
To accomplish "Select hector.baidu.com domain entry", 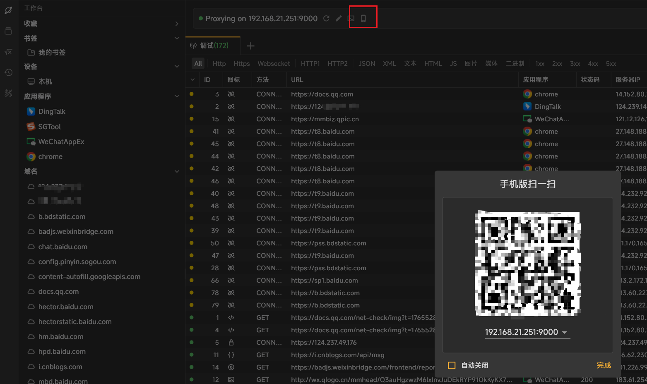I will 65,307.
